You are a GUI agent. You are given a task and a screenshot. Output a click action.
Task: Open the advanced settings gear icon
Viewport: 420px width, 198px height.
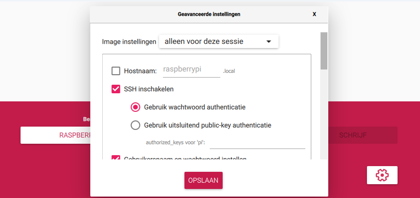pos(382,175)
